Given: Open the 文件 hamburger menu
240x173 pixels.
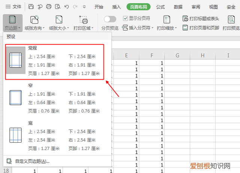Looking at the screenshot, I should pos(13,7).
